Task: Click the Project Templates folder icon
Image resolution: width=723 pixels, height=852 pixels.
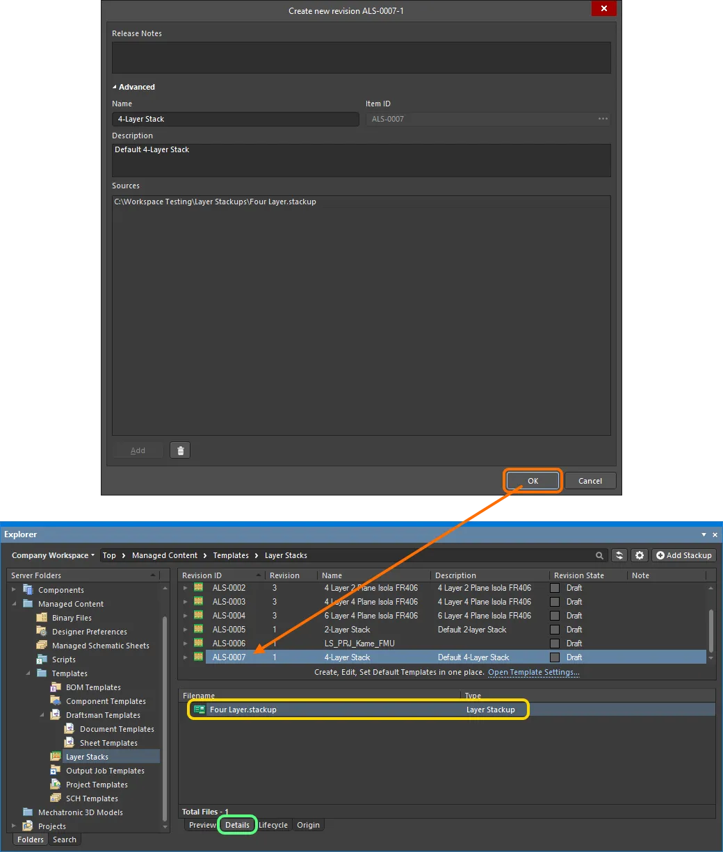Action: (x=56, y=785)
